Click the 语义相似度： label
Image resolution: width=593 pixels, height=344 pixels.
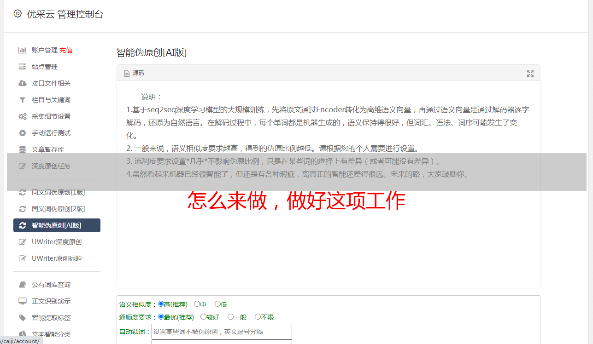click(x=138, y=304)
